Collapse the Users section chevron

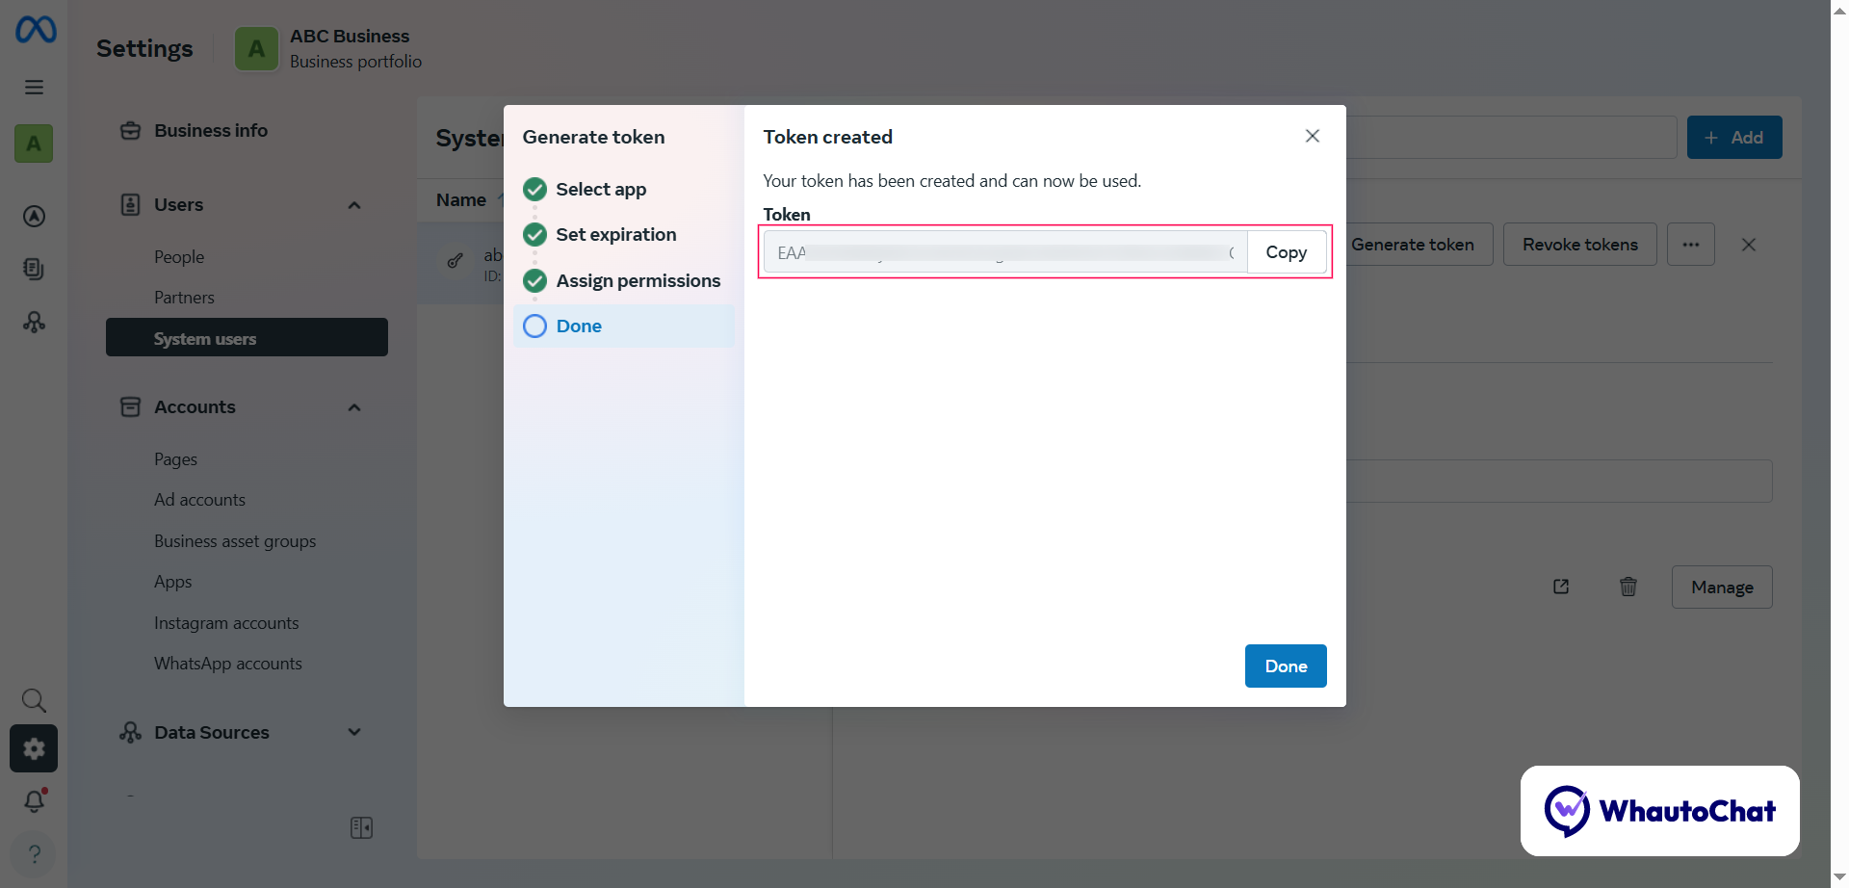click(354, 205)
